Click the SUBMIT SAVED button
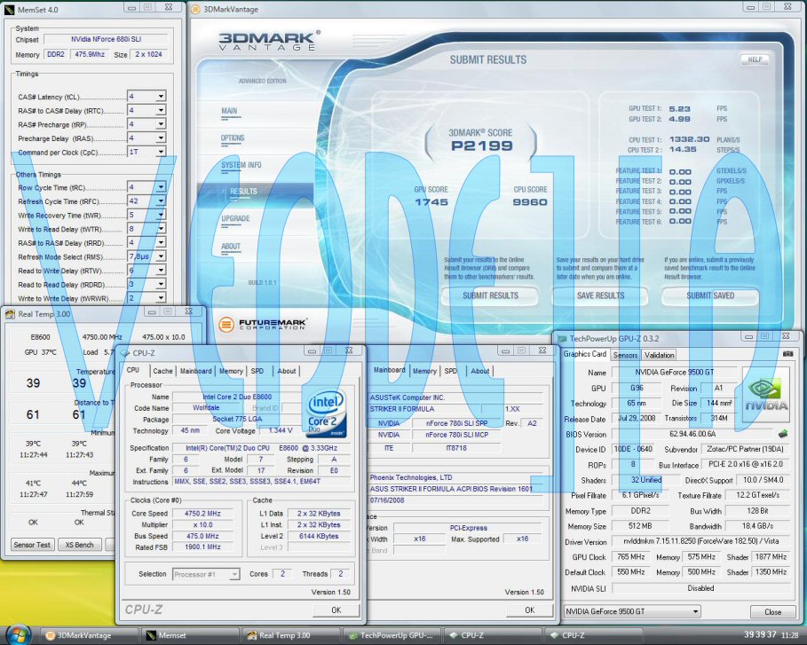Viewport: 807px width, 645px height. 710,295
